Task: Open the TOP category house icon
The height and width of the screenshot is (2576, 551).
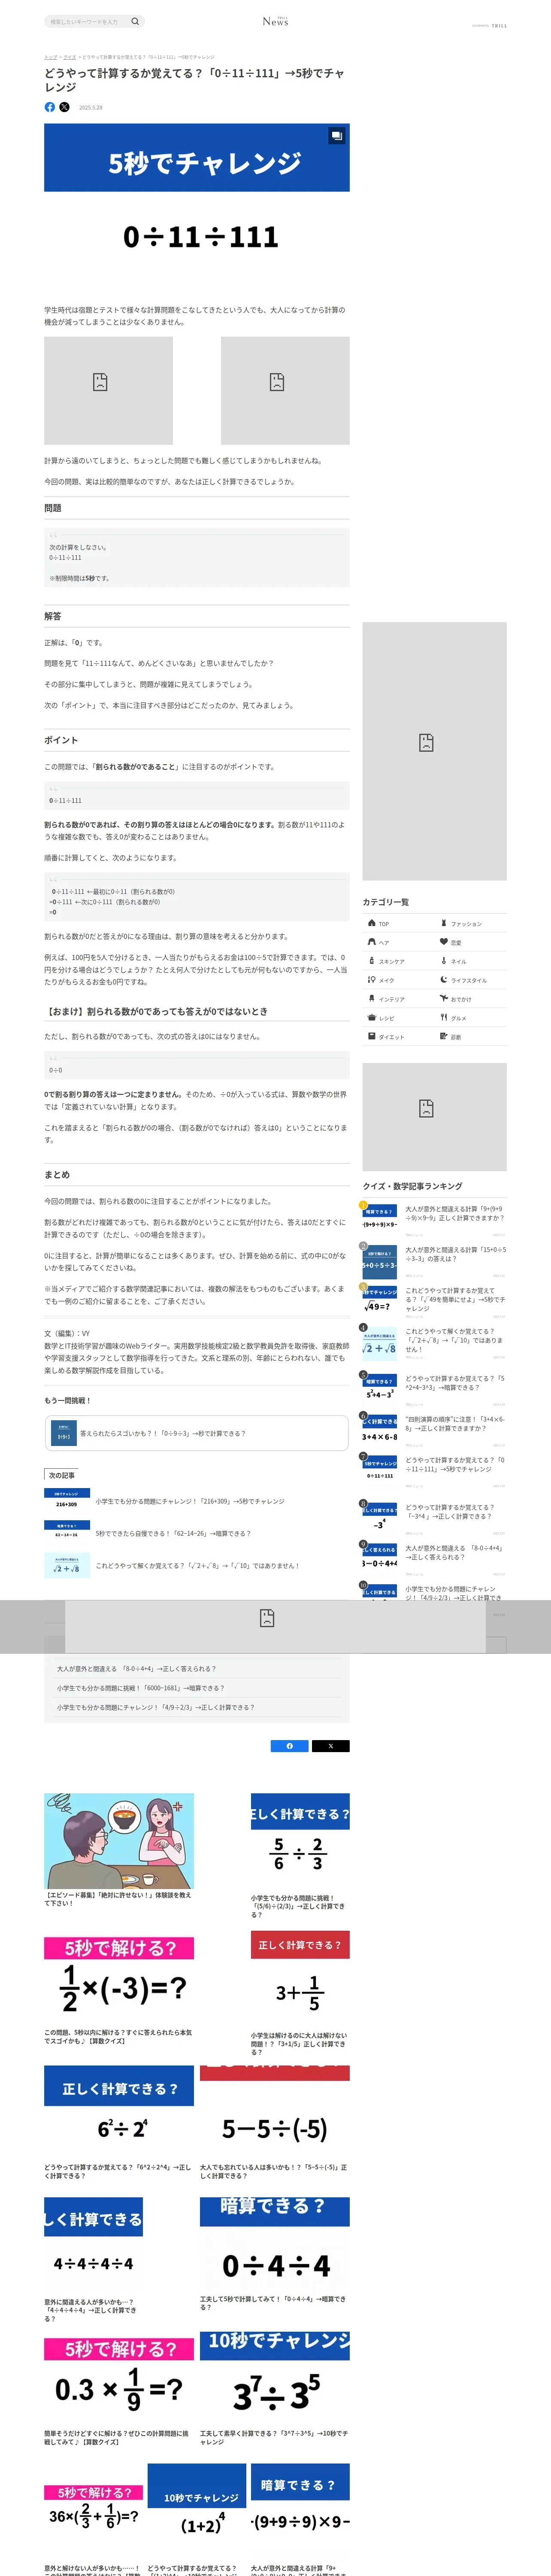Action: 372,923
